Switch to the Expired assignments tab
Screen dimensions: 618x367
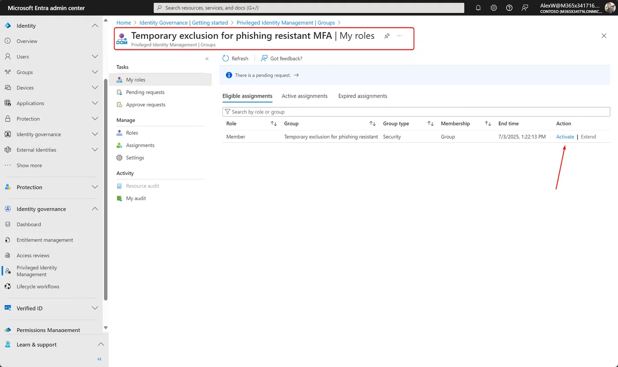click(362, 96)
